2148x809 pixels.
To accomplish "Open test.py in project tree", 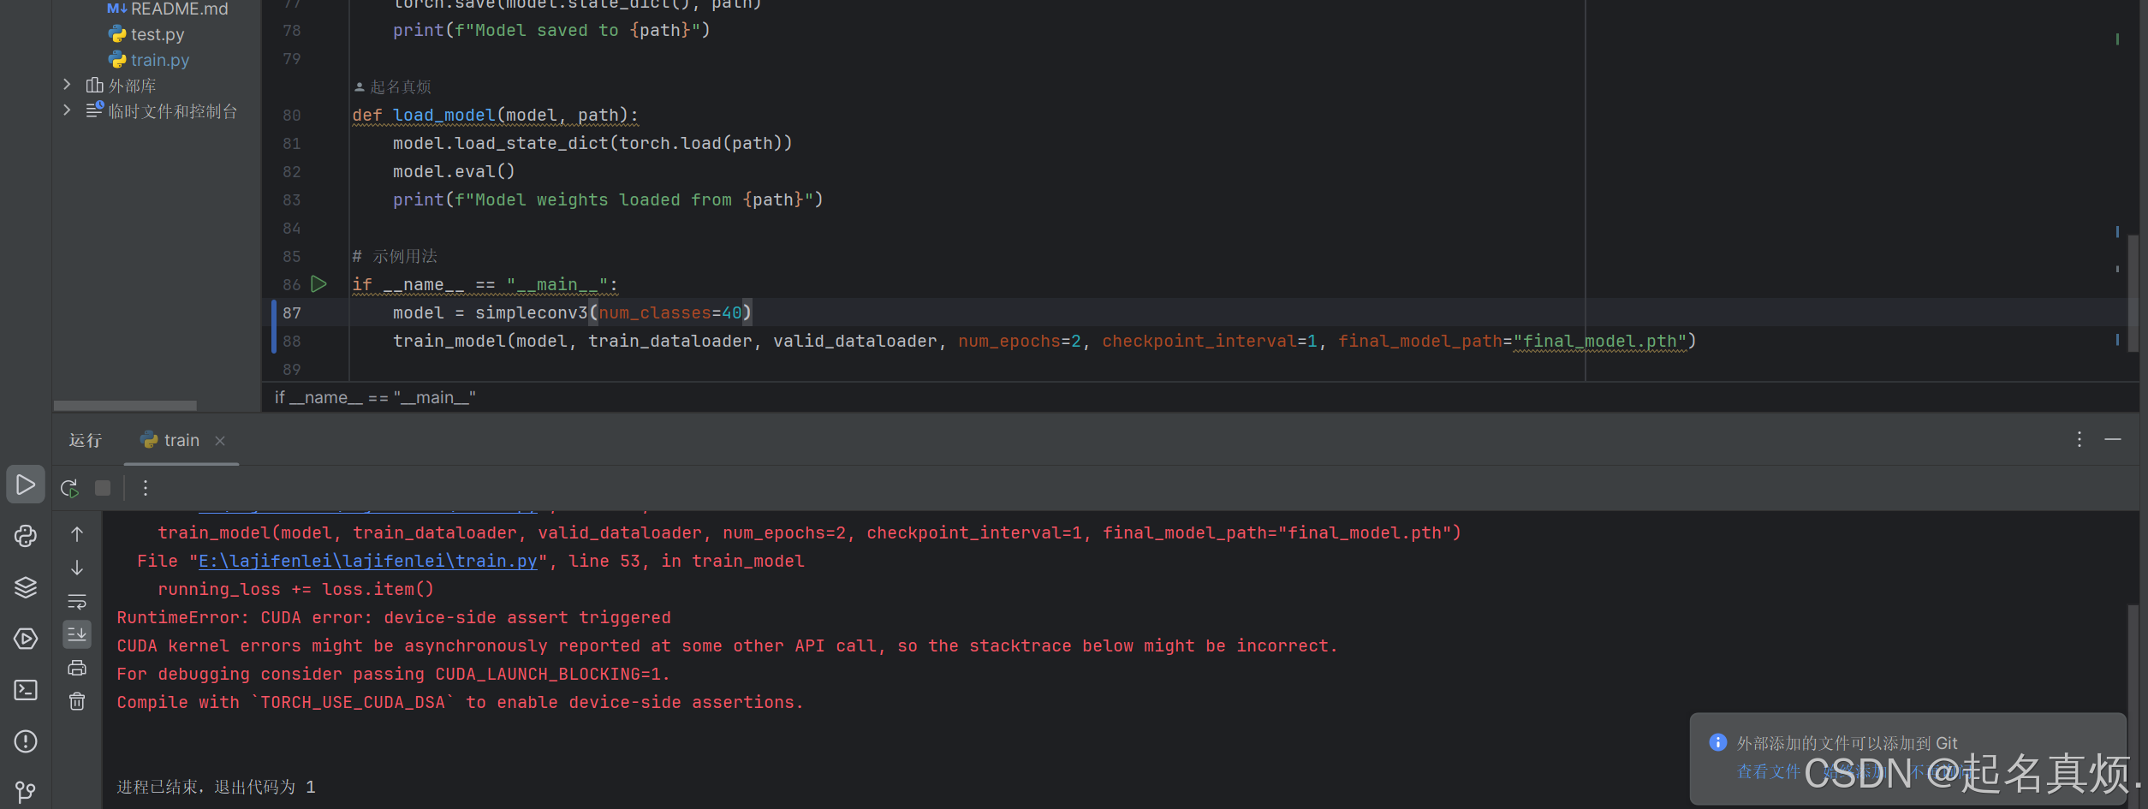I will (146, 34).
